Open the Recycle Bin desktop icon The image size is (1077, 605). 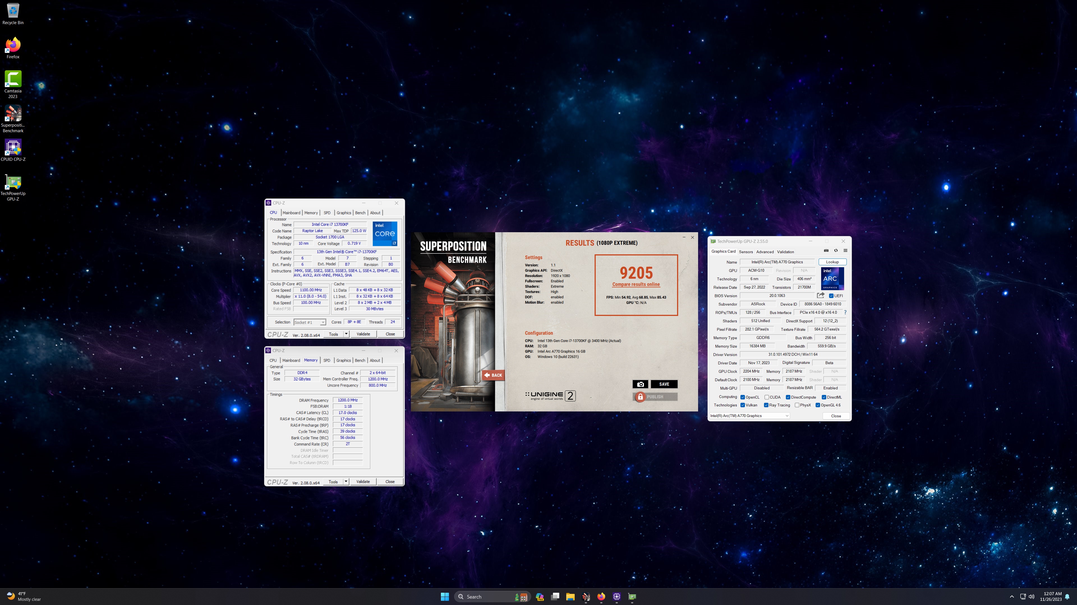pos(13,14)
